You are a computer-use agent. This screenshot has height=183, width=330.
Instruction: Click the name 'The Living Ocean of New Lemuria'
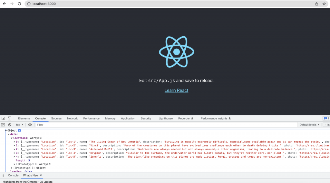[x=114, y=142]
